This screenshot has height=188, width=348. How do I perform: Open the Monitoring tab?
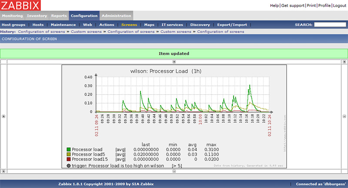(13, 16)
